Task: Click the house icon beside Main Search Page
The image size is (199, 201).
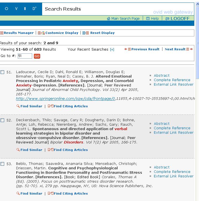Action: 108,19
